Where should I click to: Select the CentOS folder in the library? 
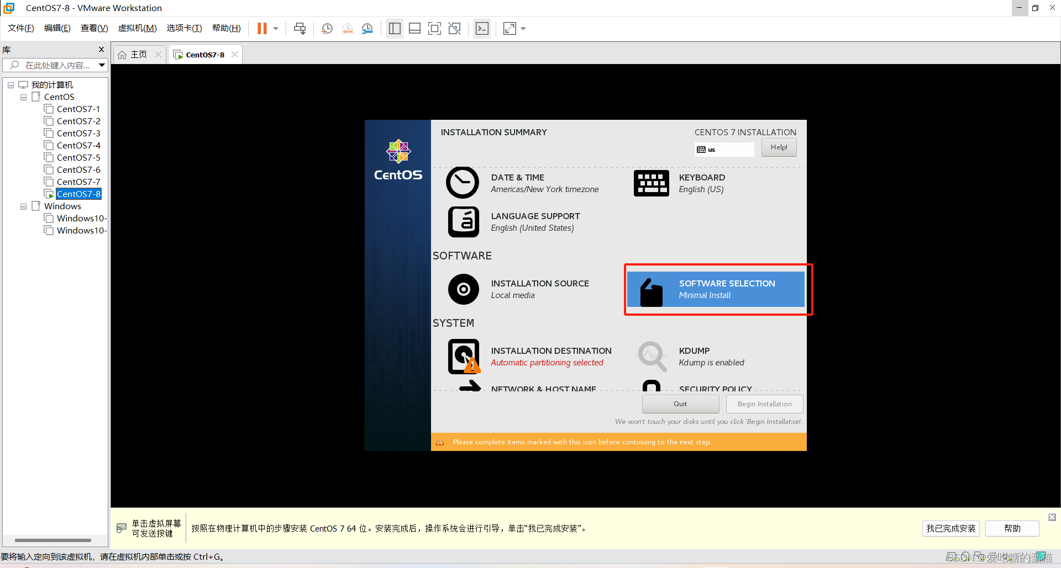59,97
